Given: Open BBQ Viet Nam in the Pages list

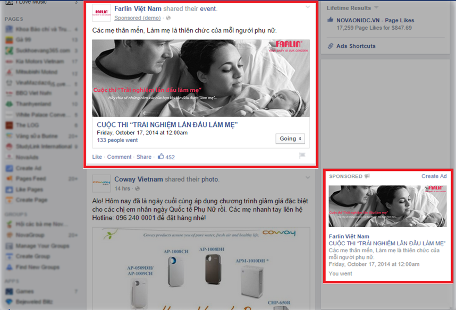Looking at the screenshot, I should pos(33,93).
